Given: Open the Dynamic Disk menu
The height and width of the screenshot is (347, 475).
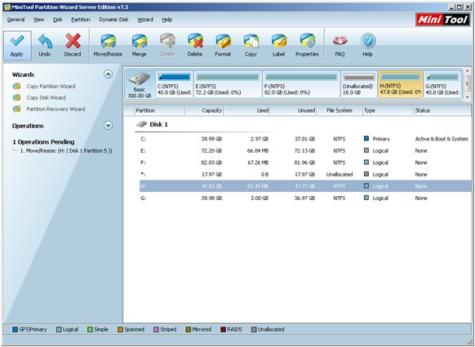Looking at the screenshot, I should click(x=113, y=20).
